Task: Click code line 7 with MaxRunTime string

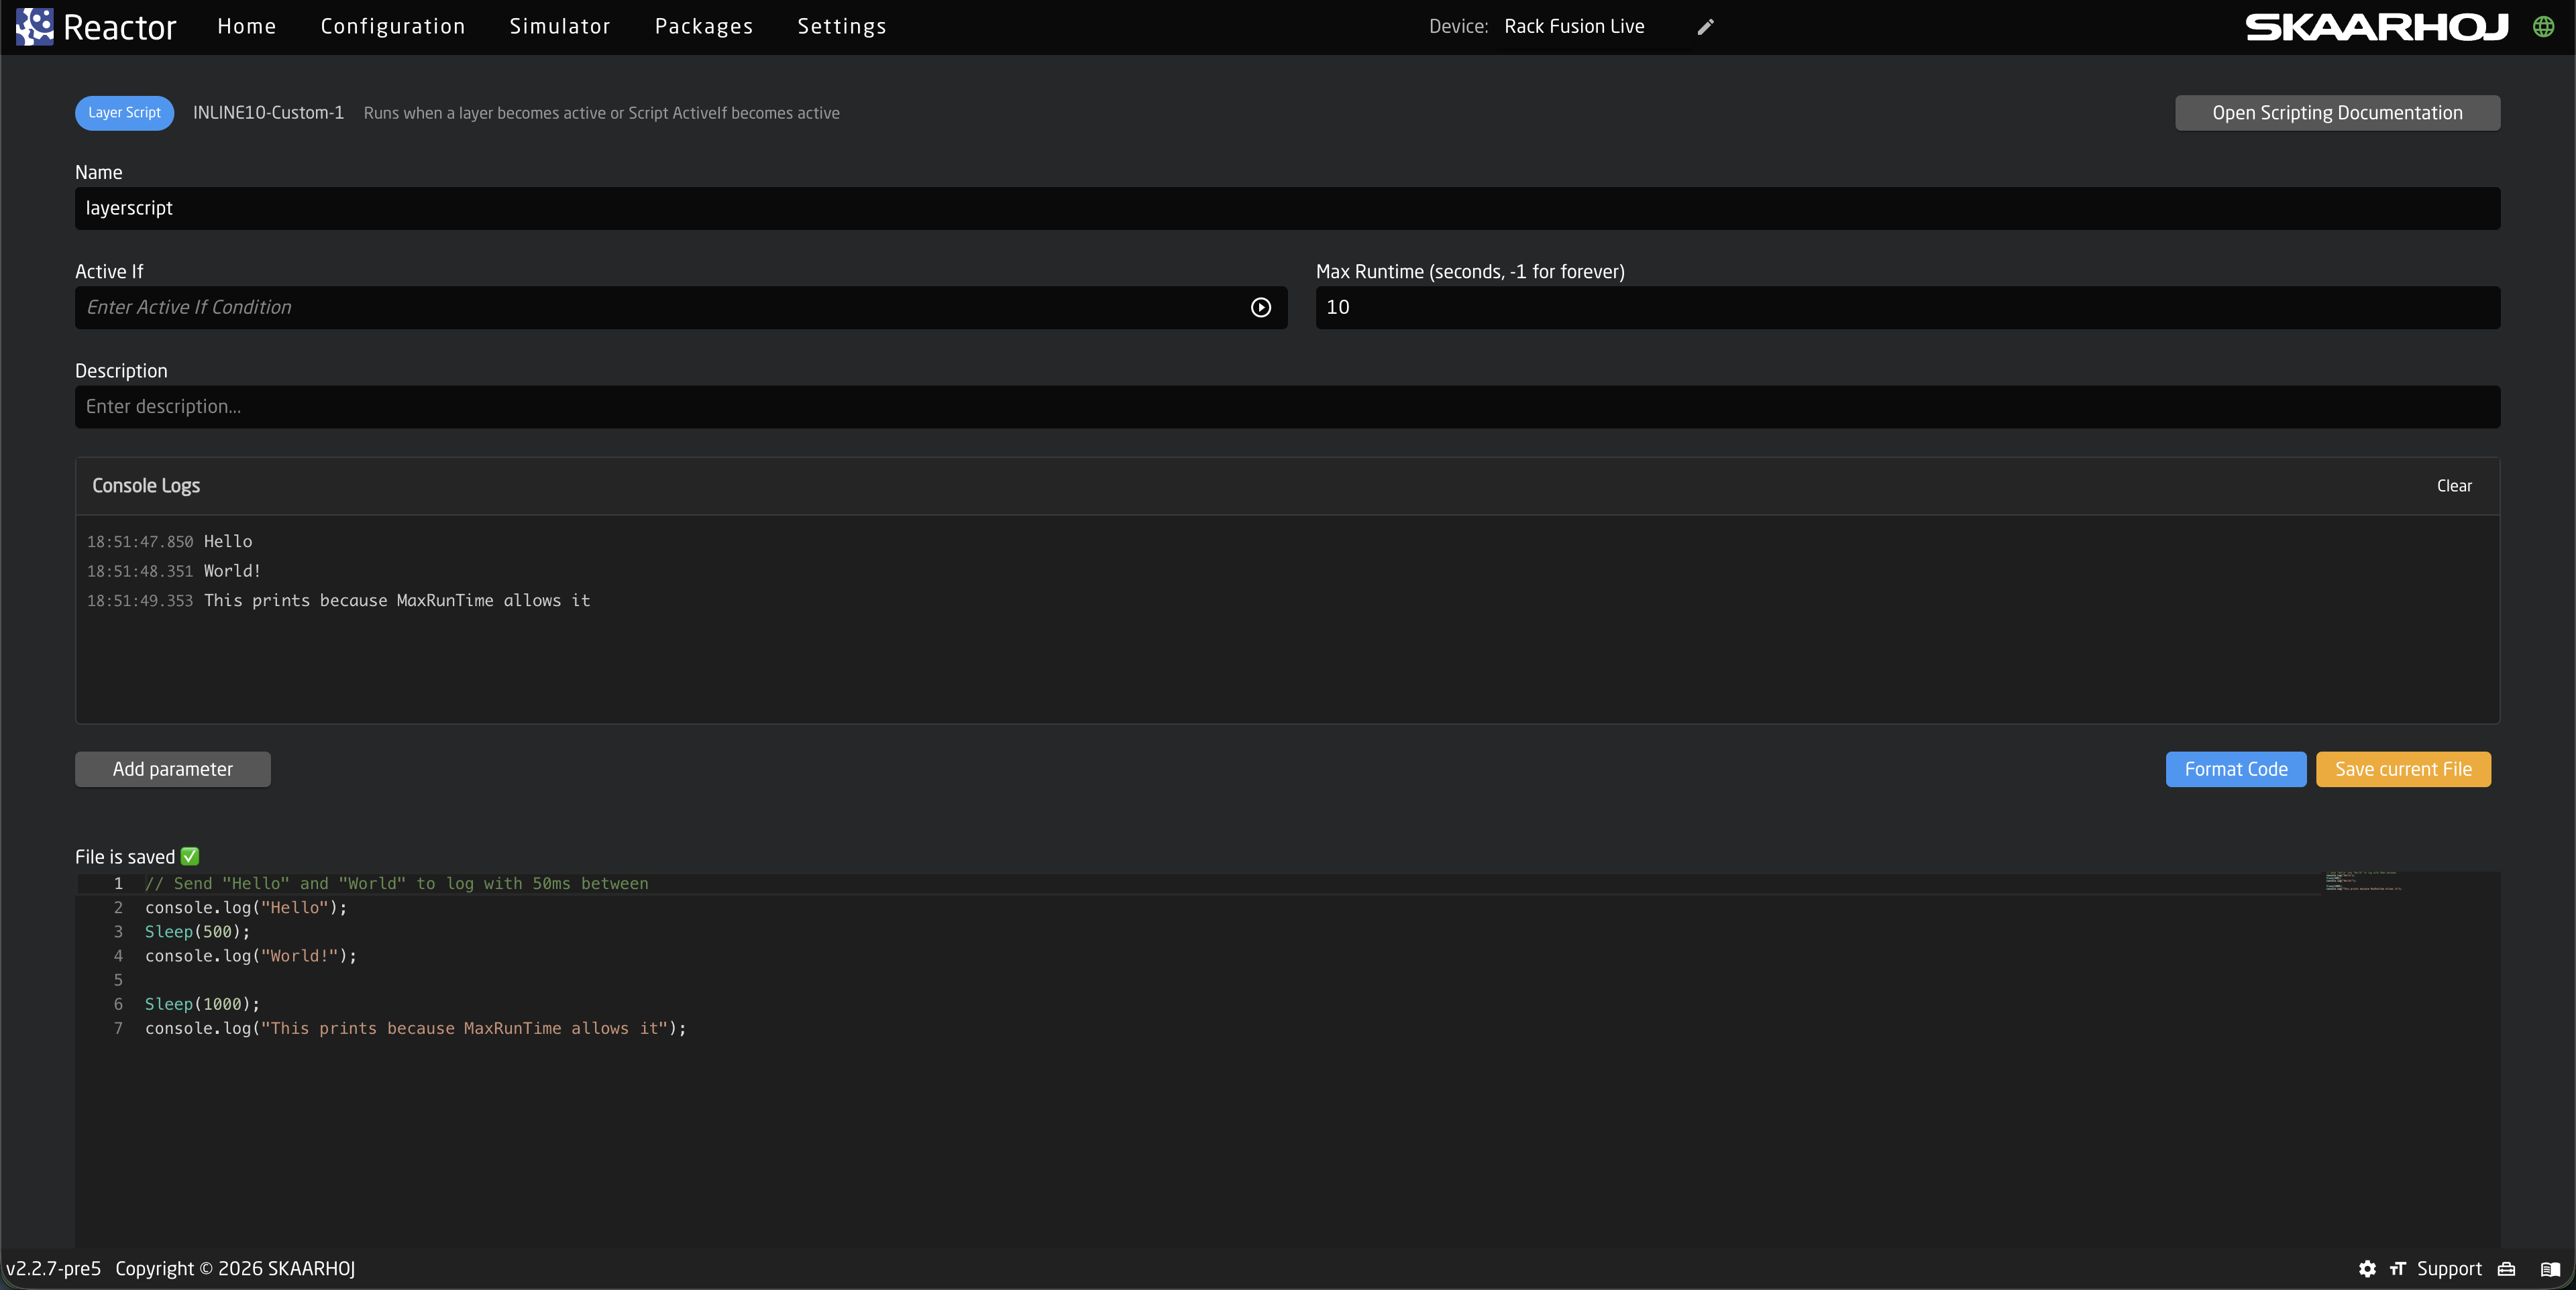Action: [x=416, y=1029]
